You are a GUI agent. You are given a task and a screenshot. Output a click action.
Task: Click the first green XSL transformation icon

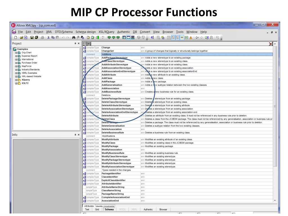(109, 37)
